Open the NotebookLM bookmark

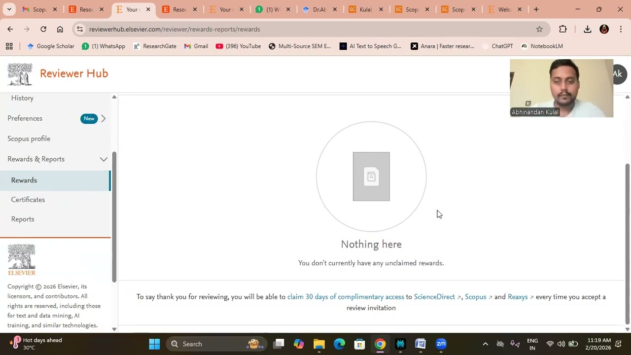(x=542, y=46)
